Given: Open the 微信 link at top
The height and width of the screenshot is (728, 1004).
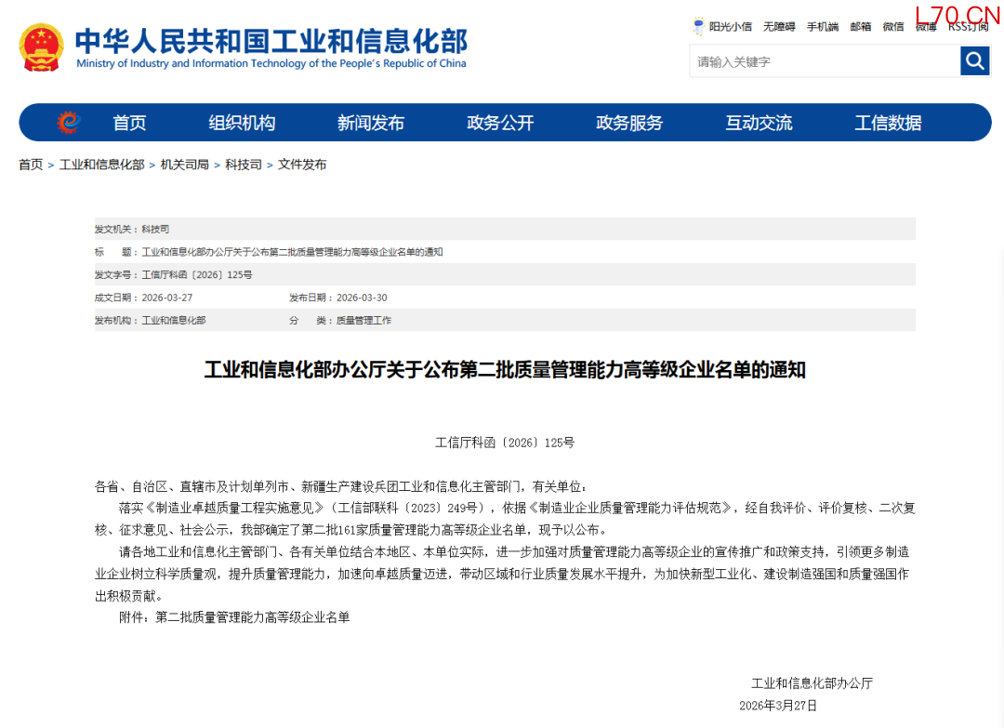Looking at the screenshot, I should pyautogui.click(x=893, y=27).
